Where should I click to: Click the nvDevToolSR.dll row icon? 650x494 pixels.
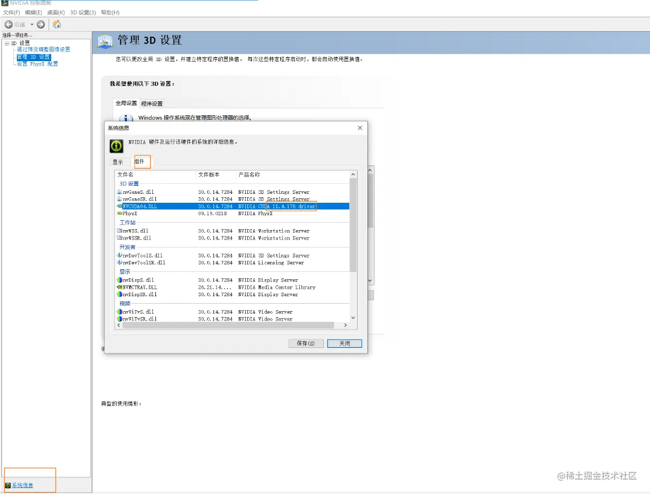119,262
